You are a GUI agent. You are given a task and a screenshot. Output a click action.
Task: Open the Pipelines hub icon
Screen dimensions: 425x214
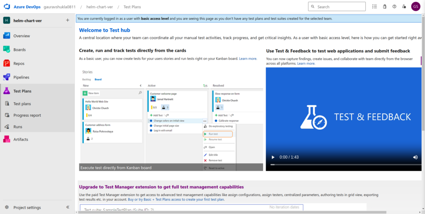[7, 77]
